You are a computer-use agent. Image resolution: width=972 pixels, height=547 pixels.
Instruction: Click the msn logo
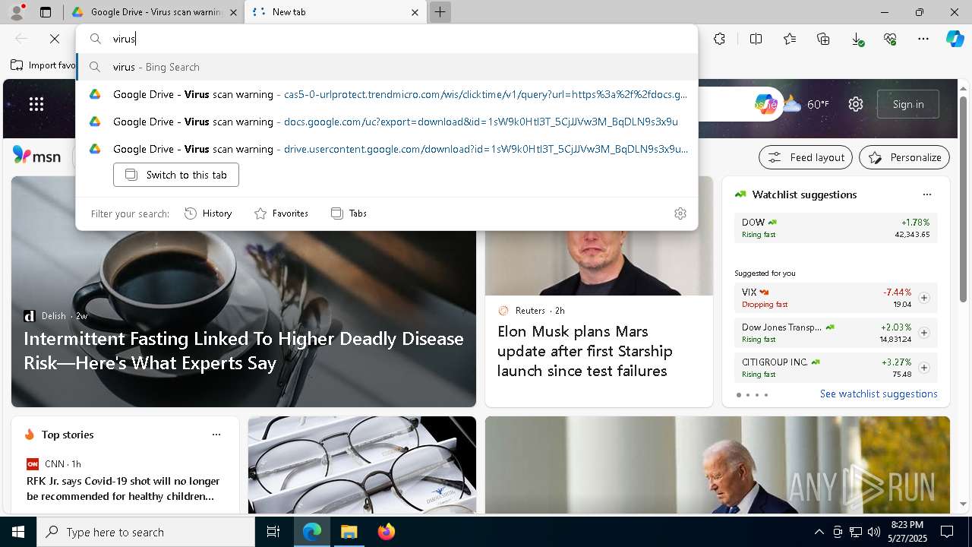tap(36, 156)
